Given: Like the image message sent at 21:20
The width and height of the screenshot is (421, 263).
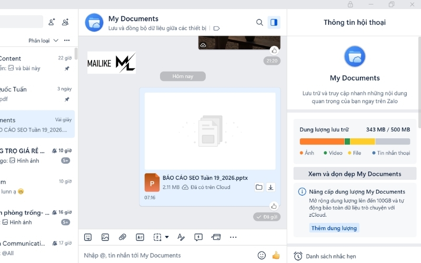Looking at the screenshot, I should pyautogui.click(x=274, y=50).
